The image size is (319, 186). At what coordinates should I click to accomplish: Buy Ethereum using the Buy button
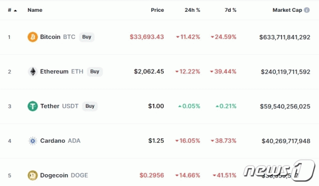[x=95, y=71]
